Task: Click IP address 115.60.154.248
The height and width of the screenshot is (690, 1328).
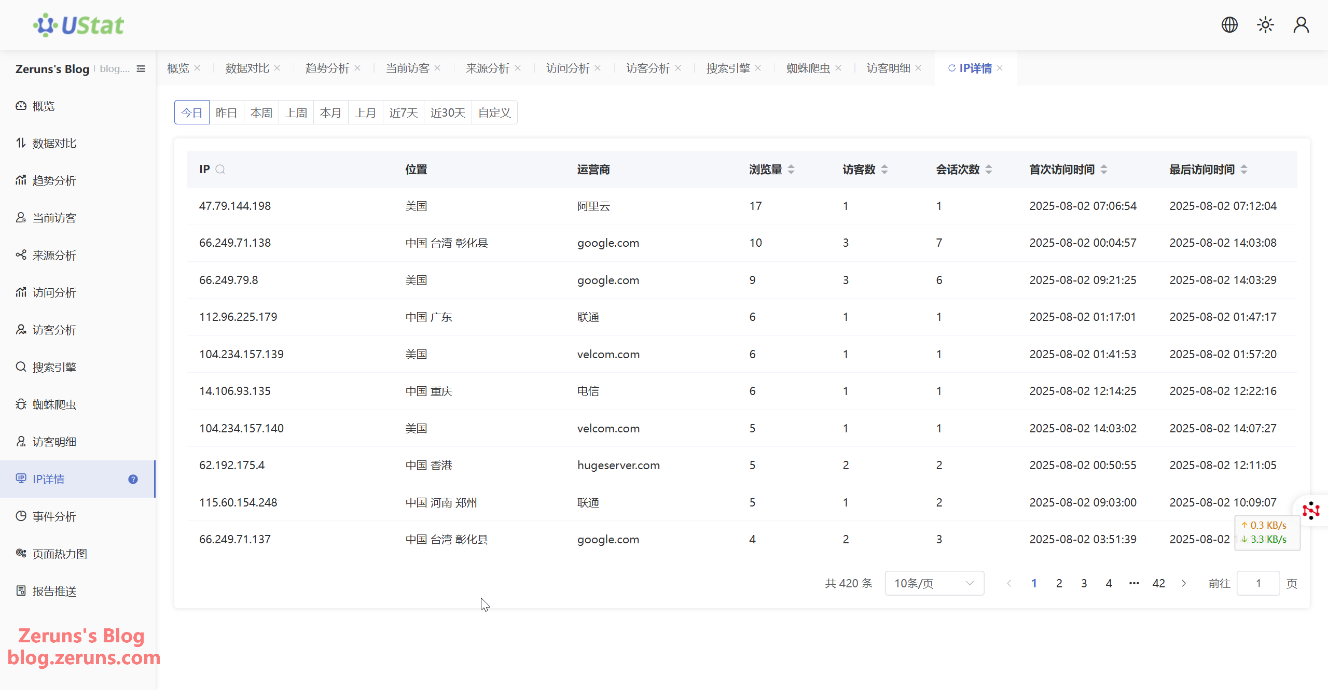Action: click(238, 503)
